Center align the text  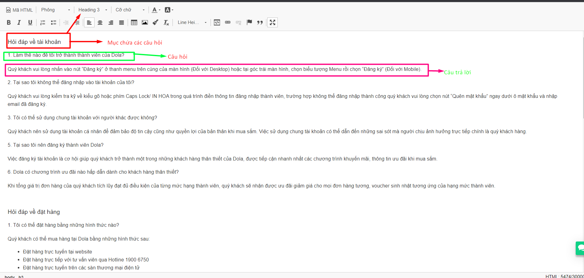click(100, 22)
